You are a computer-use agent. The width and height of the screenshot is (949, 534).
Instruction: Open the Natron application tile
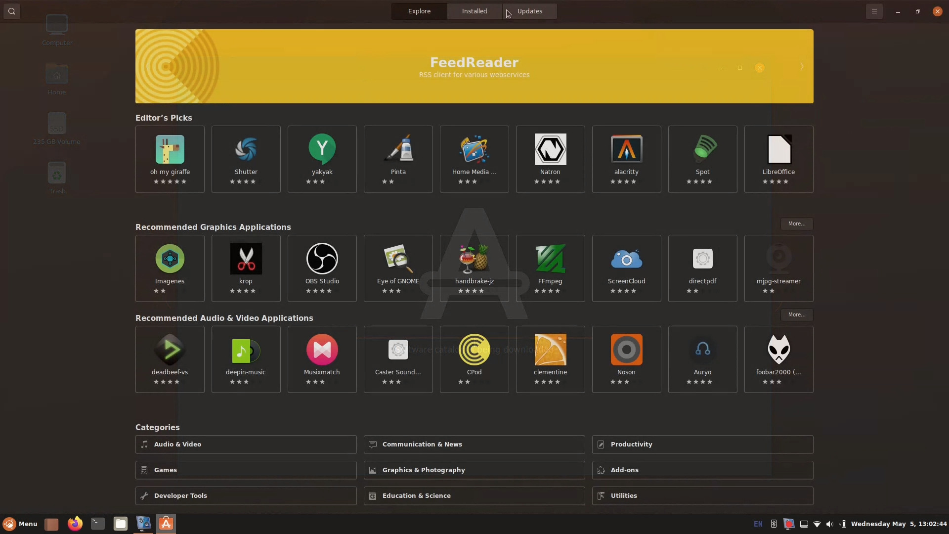(x=550, y=159)
